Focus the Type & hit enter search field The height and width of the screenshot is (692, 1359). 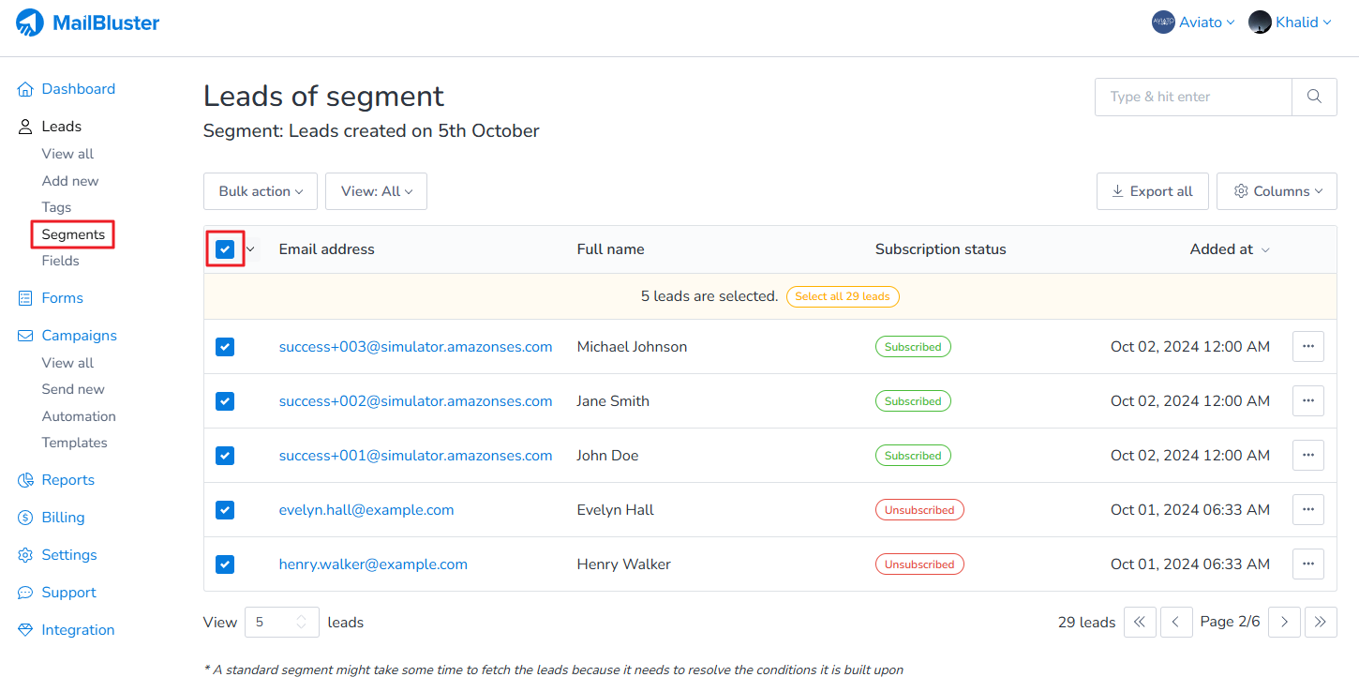tap(1193, 97)
